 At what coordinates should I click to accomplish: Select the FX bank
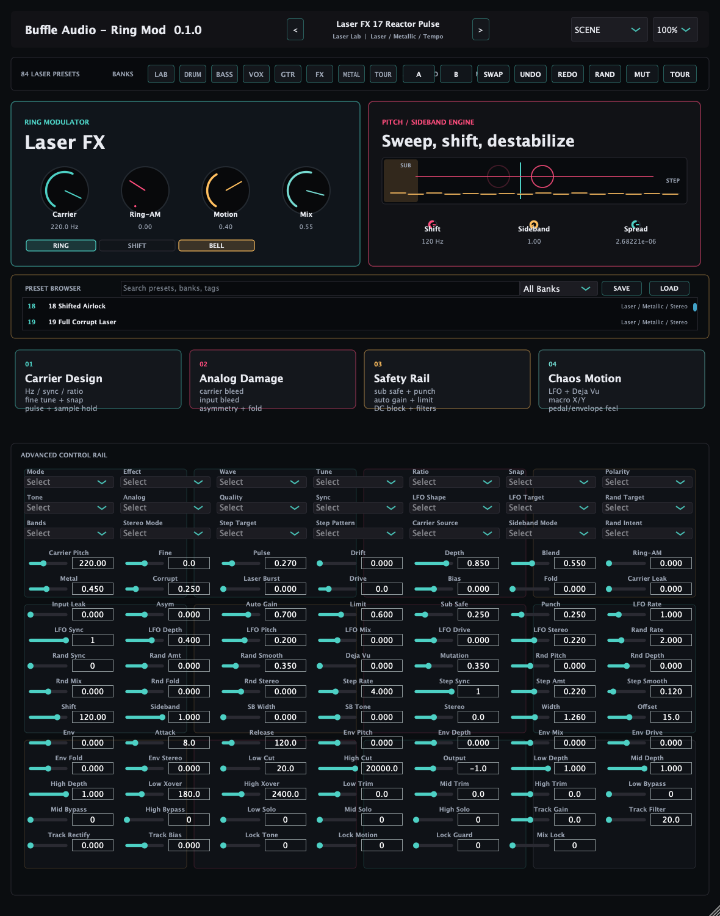320,75
